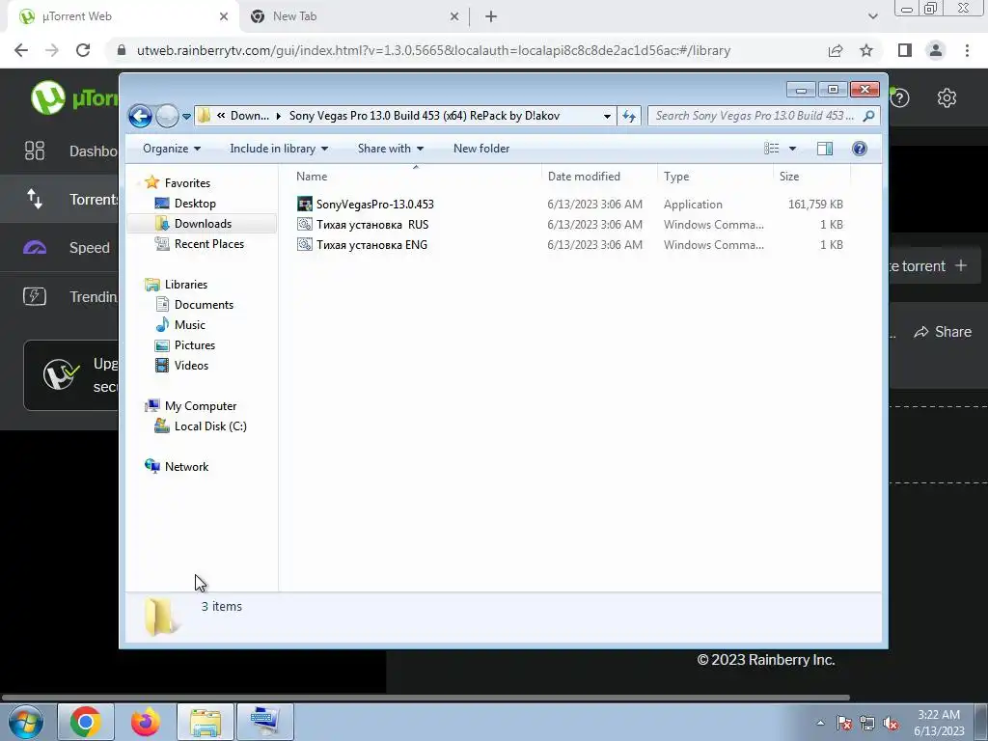Open µTorrent help question mark icon

(900, 97)
